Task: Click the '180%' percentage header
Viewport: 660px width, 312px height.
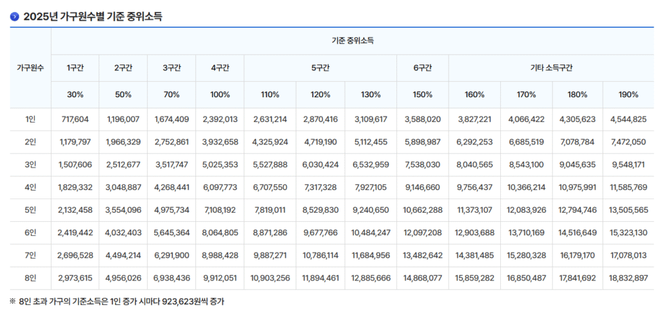Action: click(x=577, y=95)
